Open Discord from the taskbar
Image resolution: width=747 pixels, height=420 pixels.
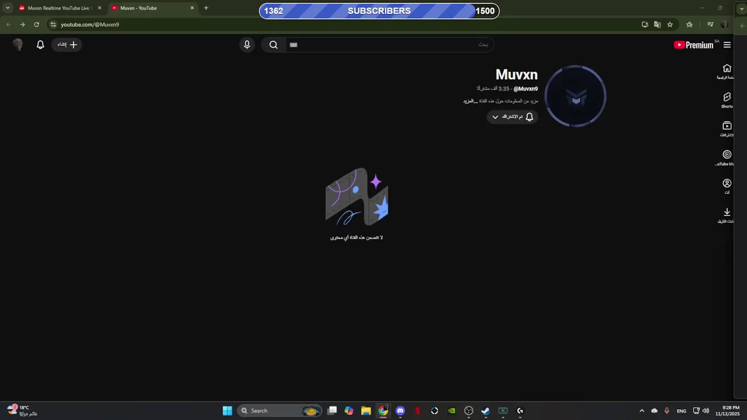coord(400,411)
